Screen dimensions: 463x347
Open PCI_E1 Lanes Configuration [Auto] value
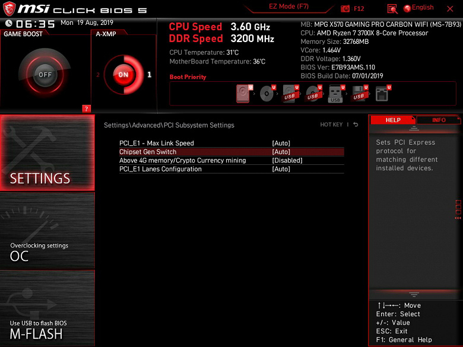[281, 169]
